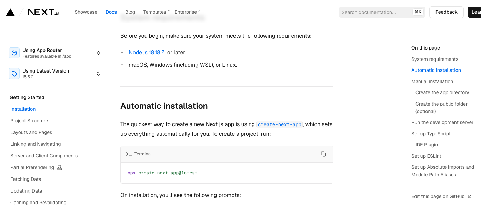The height and width of the screenshot is (207, 481).
Task: Click the Feedback button
Action: click(446, 12)
